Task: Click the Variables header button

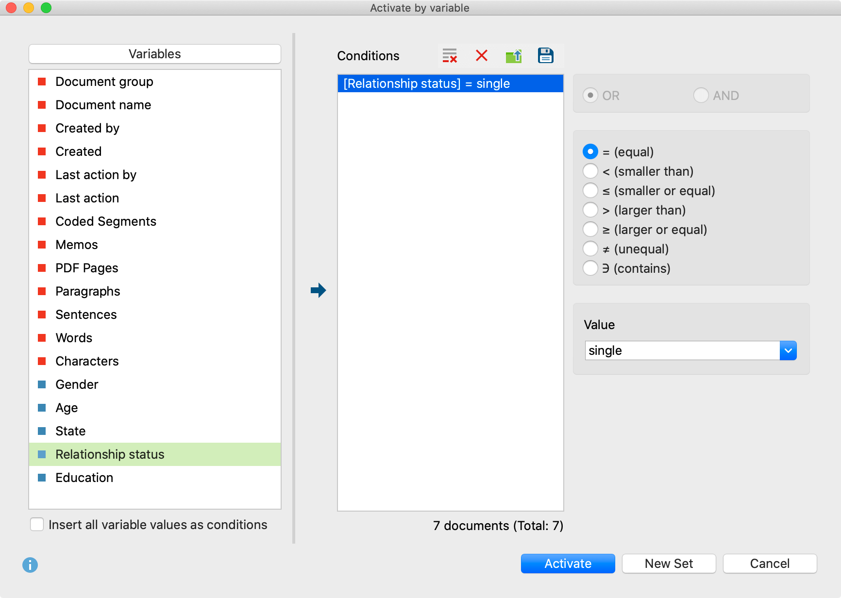Action: 154,54
